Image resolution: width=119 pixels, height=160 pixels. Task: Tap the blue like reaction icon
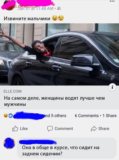click(10, 116)
